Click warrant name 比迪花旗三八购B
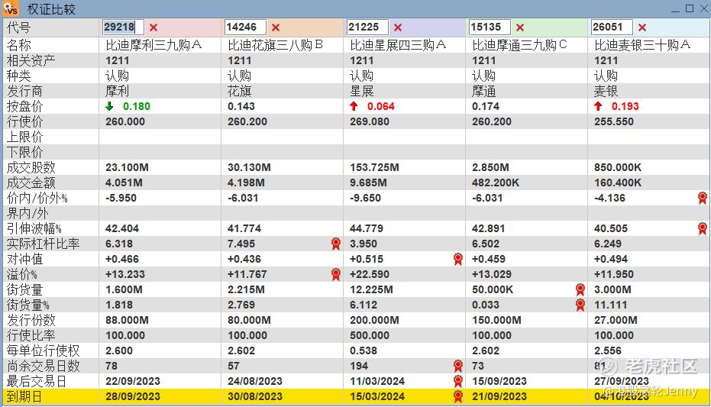Viewport: 711px width, 407px height. (275, 45)
